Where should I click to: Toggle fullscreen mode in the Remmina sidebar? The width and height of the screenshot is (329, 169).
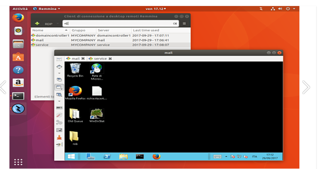pos(59,67)
